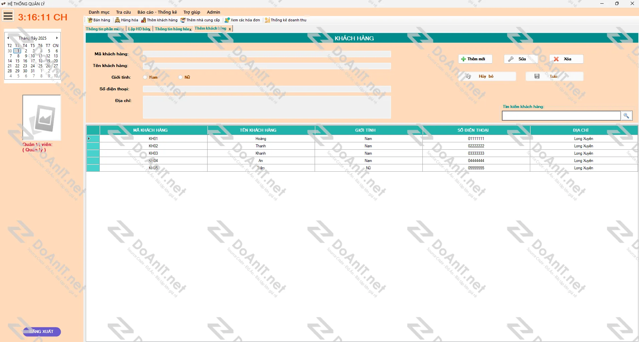Open the Báo cáo - Thống kê menu
Screen dimensions: 639x342
pyautogui.click(x=157, y=12)
